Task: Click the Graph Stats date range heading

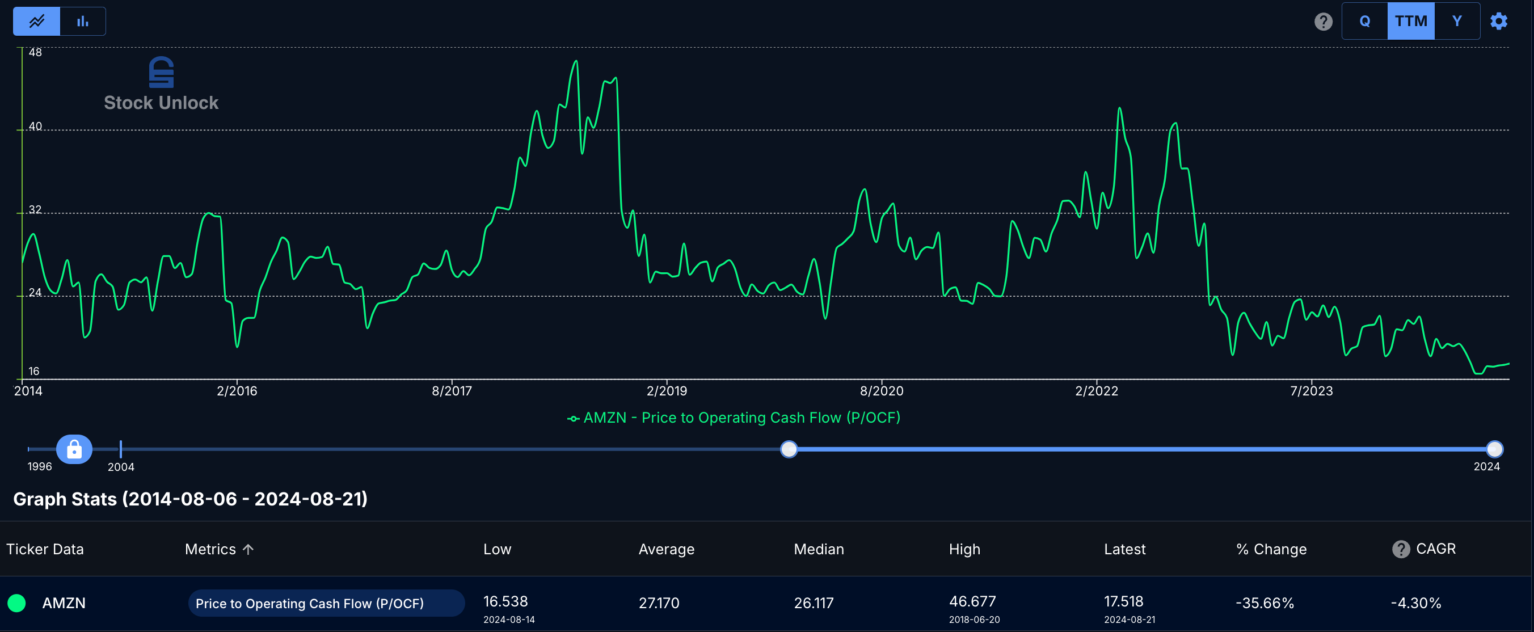Action: click(x=191, y=499)
